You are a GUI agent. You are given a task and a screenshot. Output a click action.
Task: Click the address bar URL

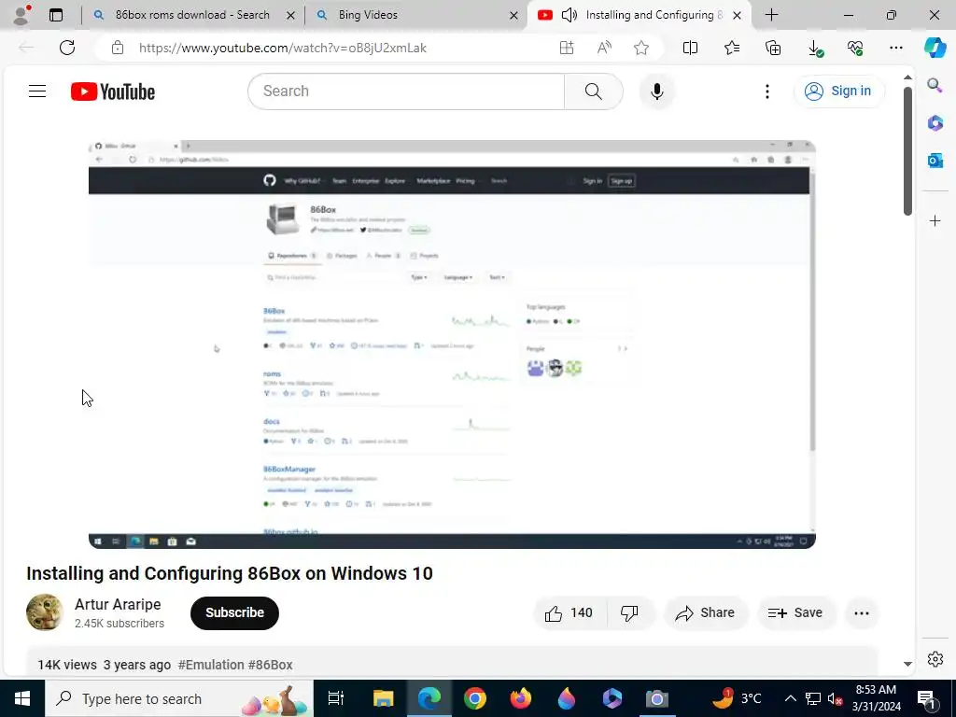click(x=282, y=48)
